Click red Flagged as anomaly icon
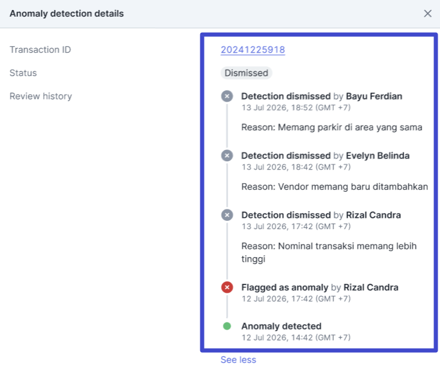Viewport: 440px width, 379px height. tap(227, 288)
